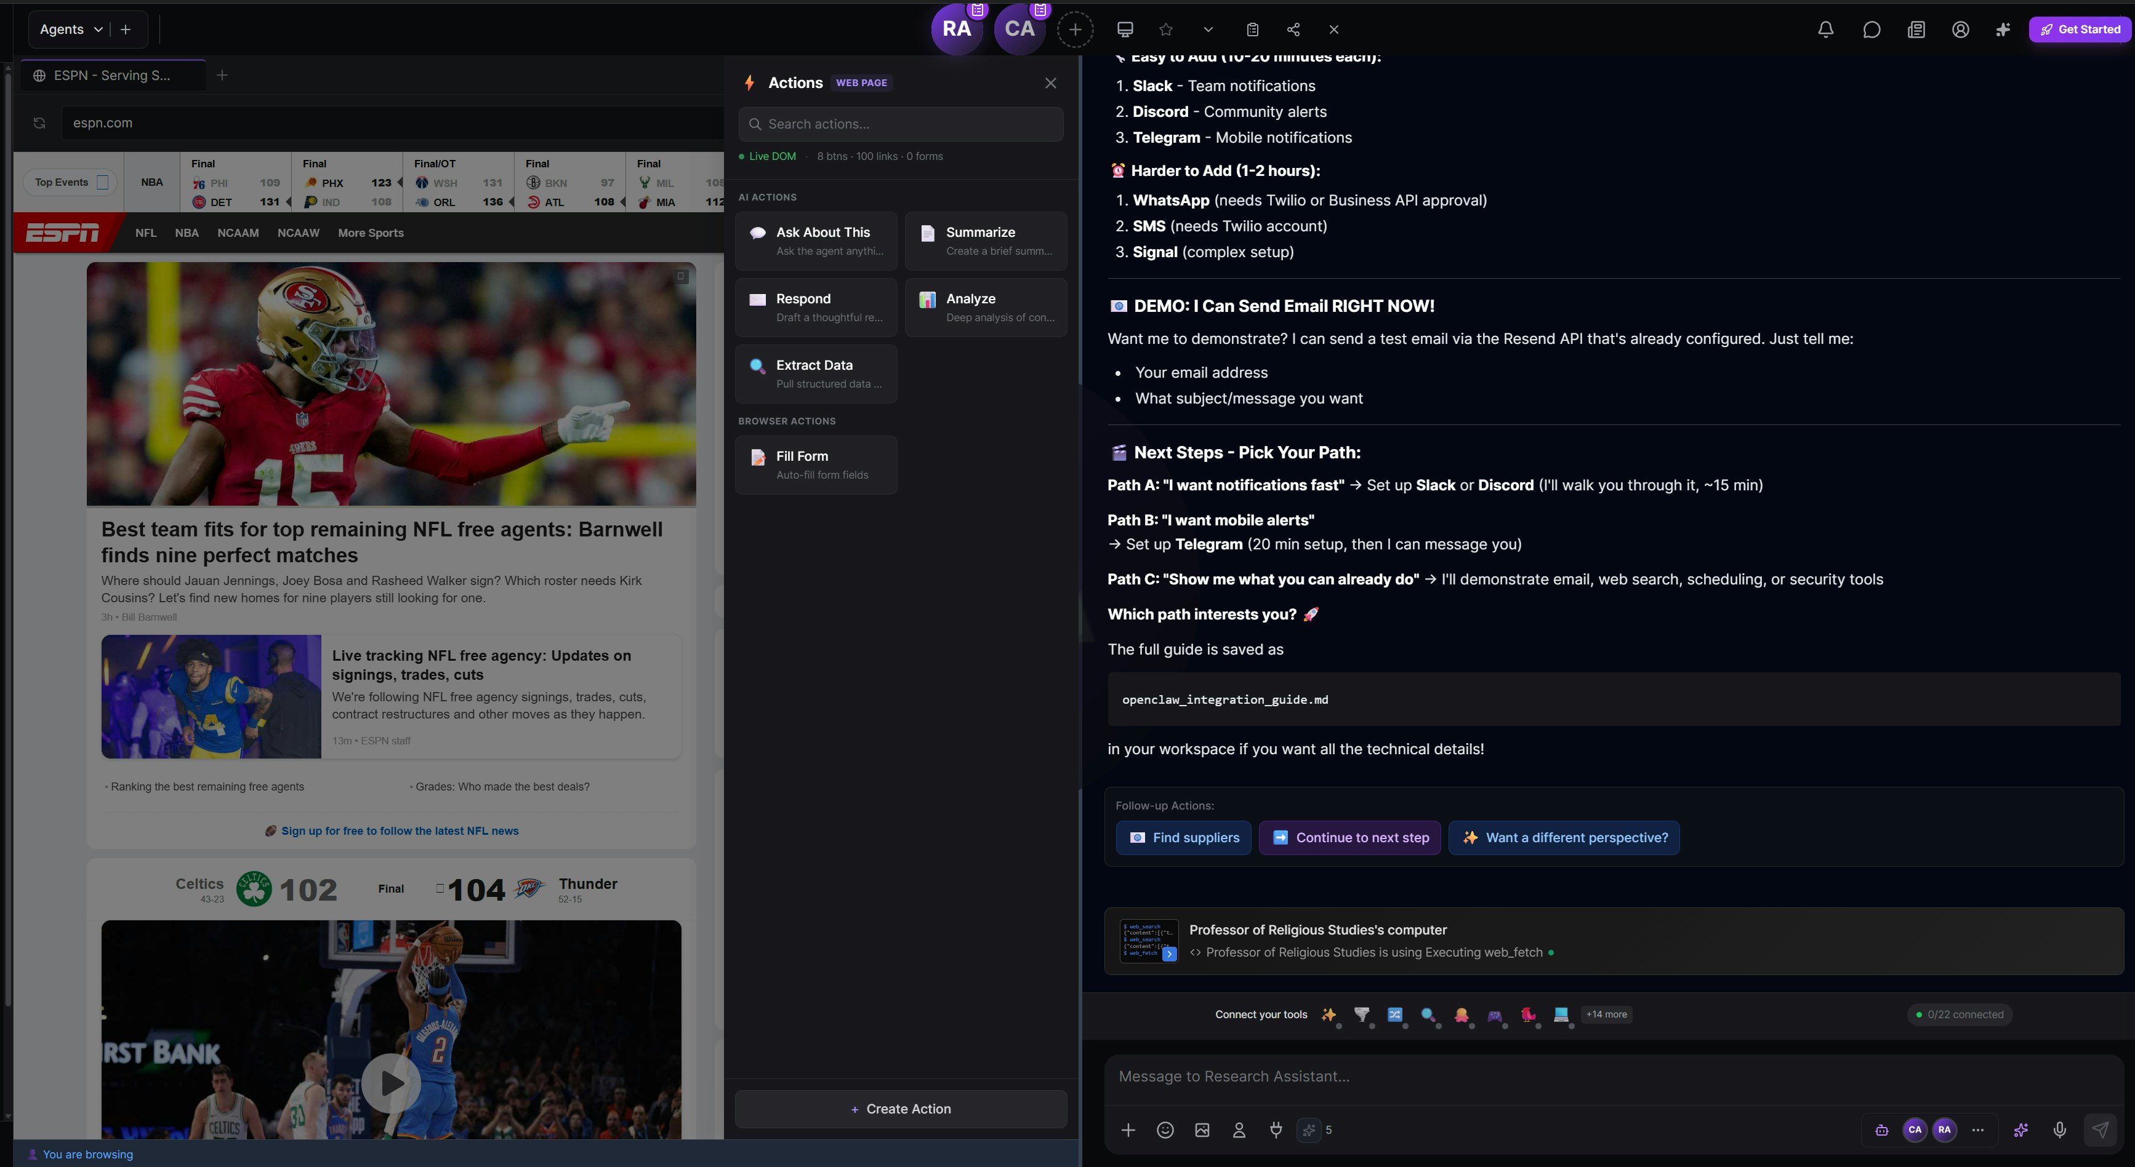The width and height of the screenshot is (2135, 1167).
Task: Click the plug connector icon
Action: [1276, 1129]
